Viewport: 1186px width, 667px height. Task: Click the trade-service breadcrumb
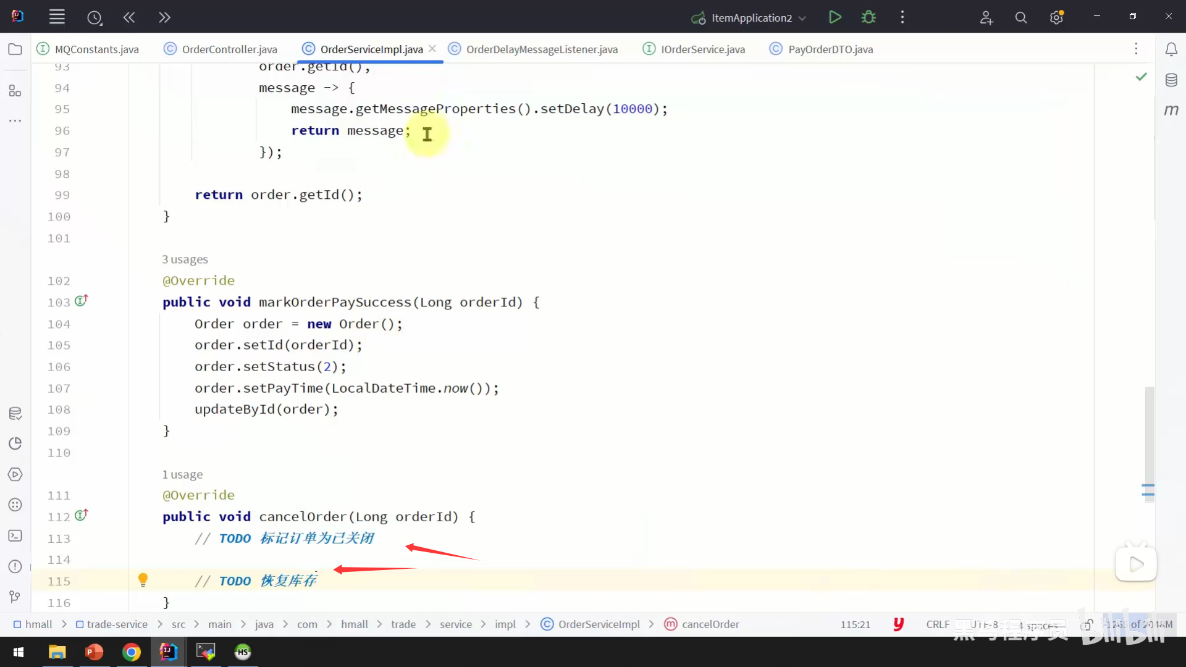coord(117,624)
